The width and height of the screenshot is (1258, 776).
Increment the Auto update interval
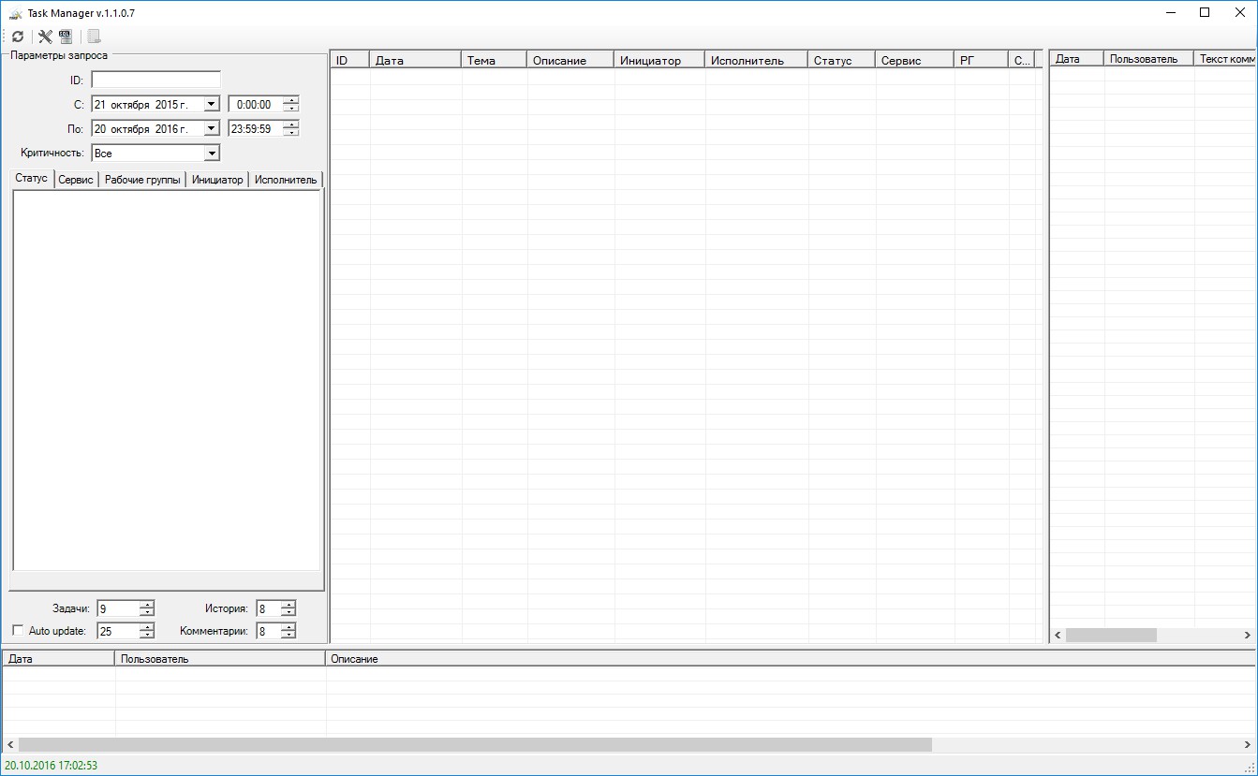click(146, 627)
